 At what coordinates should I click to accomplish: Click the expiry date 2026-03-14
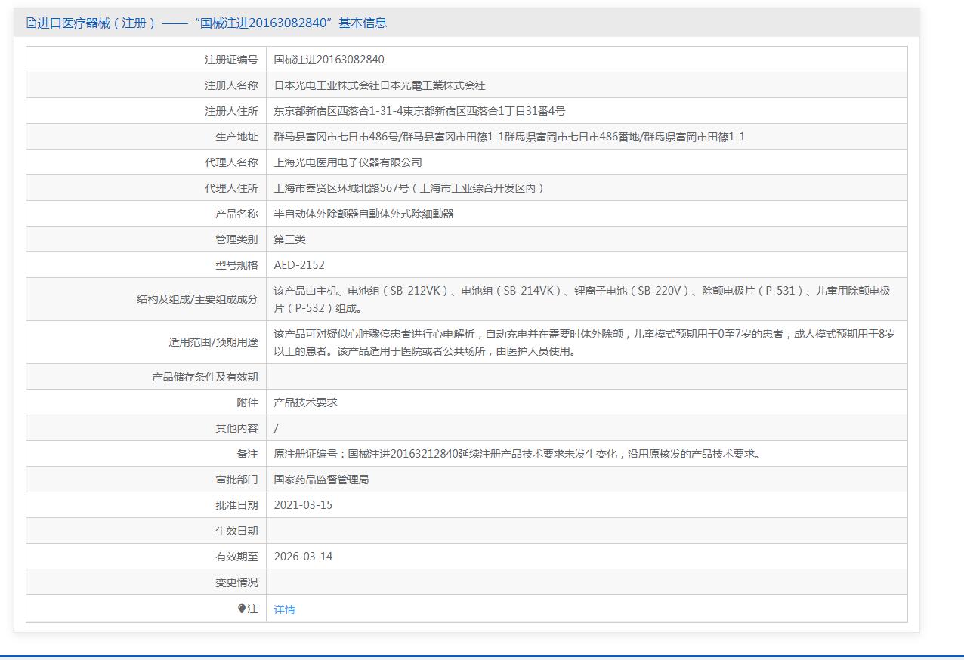tap(303, 557)
